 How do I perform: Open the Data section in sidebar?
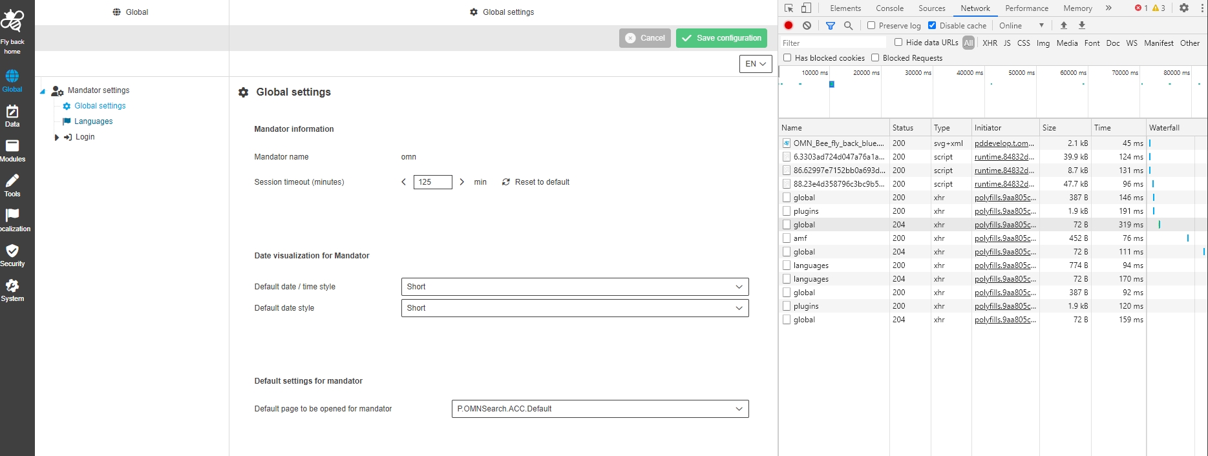click(12, 116)
